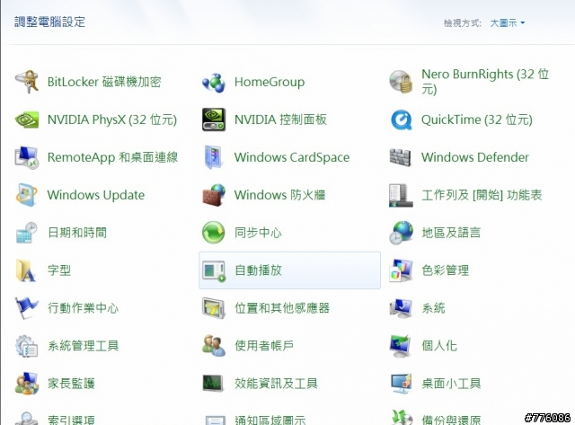The width and height of the screenshot is (575, 425).
Task: Click the 系統 text link
Action: [433, 308]
